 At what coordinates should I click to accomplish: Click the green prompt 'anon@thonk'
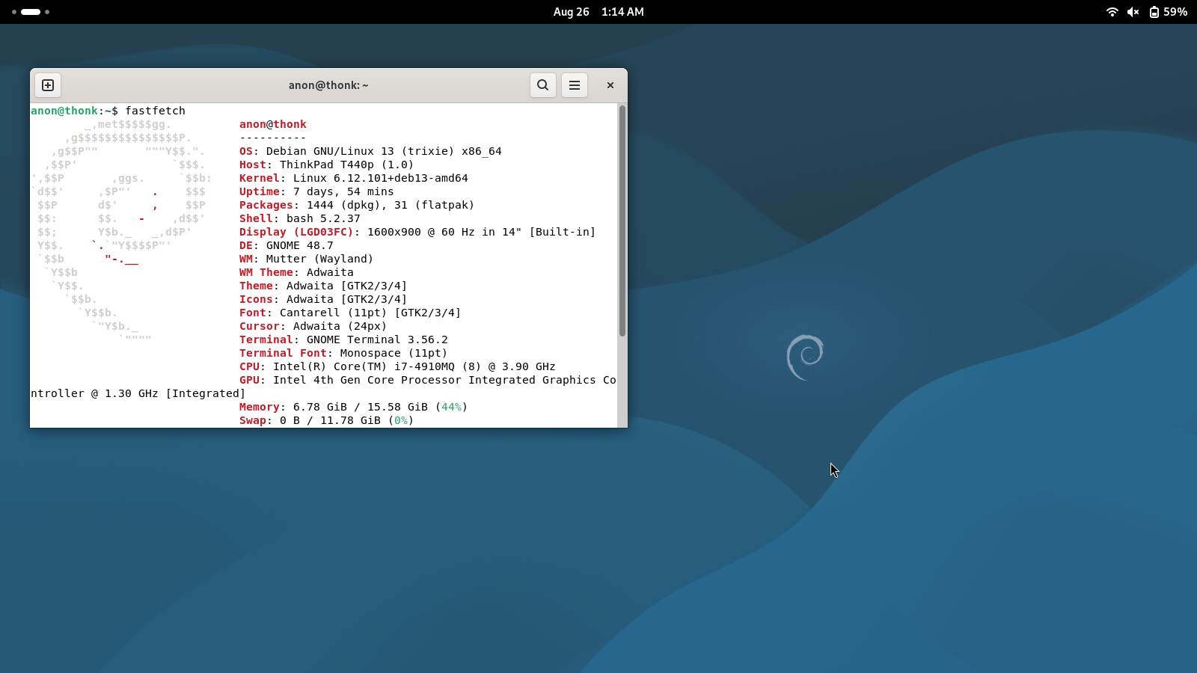click(64, 111)
